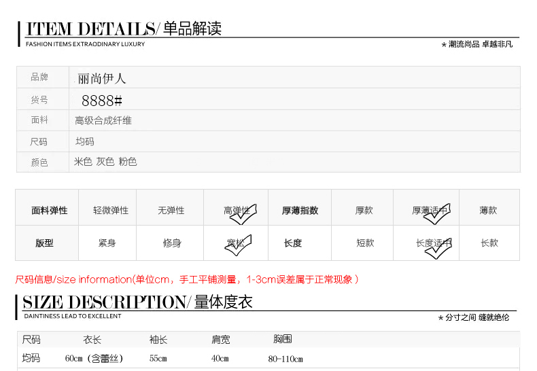
Task: Click the red 尺码信息/size information note
Action: pos(187,280)
